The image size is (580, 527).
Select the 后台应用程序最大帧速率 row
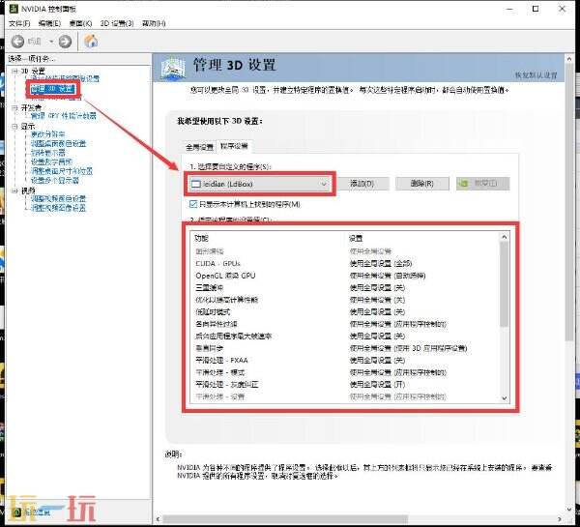(x=346, y=337)
